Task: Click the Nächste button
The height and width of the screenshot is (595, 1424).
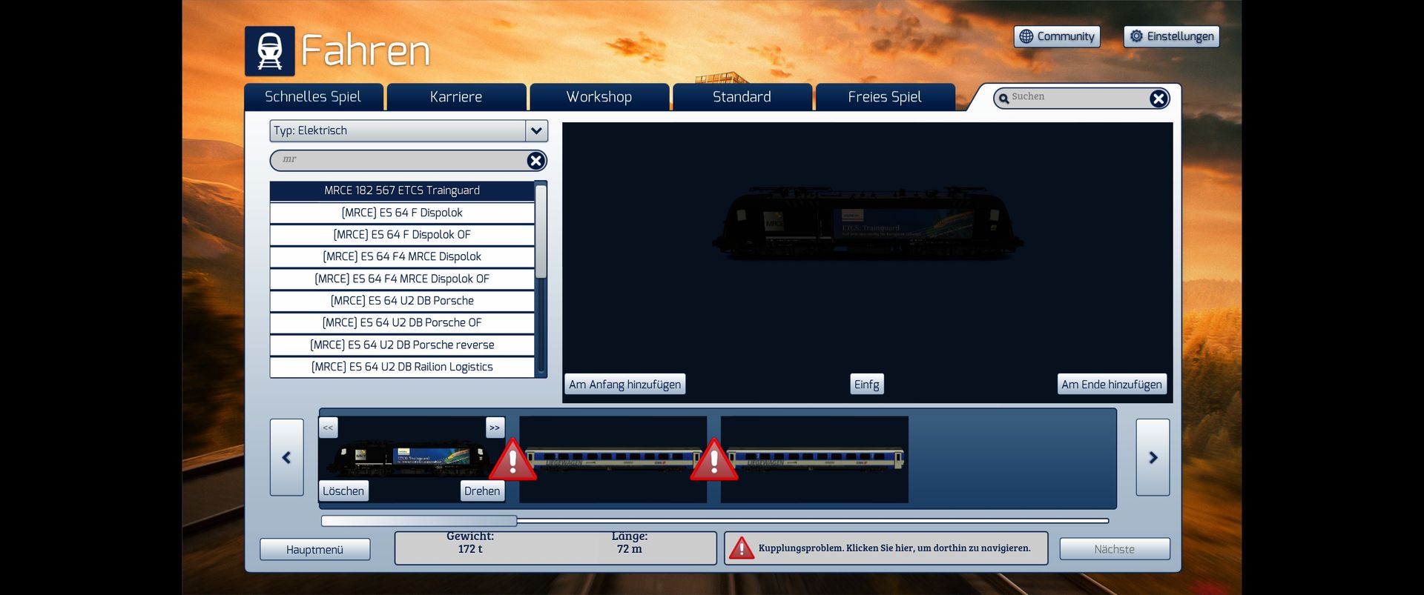Action: point(1114,549)
